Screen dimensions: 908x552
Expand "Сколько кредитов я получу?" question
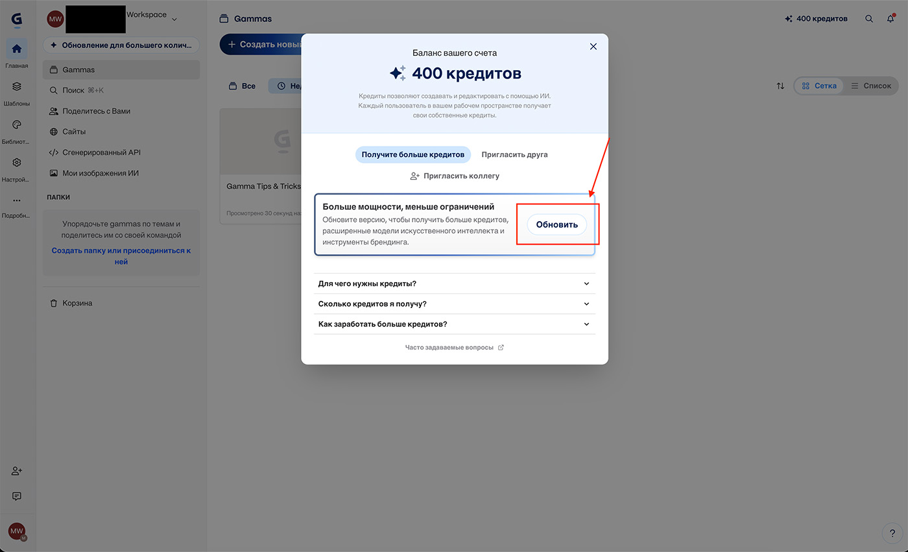(454, 304)
